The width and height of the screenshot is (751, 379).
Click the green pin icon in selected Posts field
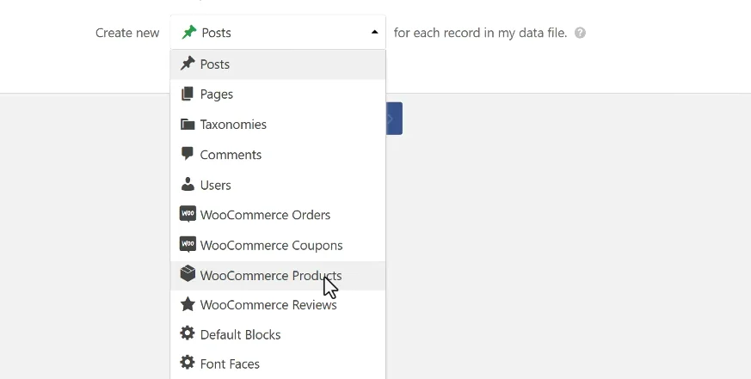click(x=189, y=33)
